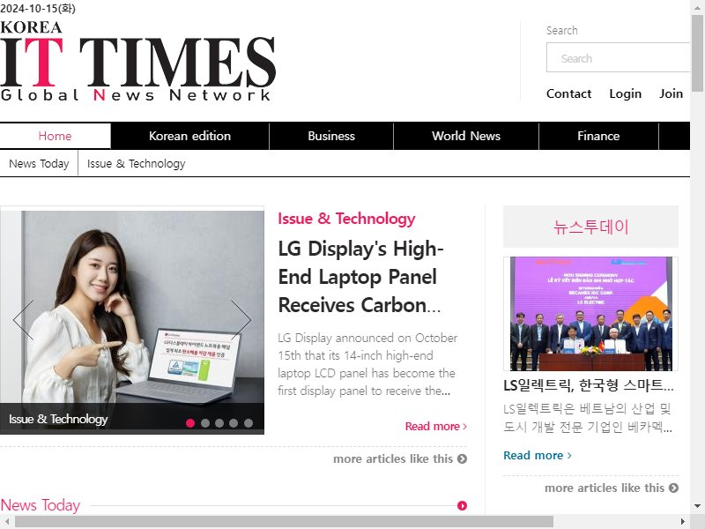Click the vertical scrollbar up arrow
Image resolution: width=705 pixels, height=529 pixels.
coord(697,6)
